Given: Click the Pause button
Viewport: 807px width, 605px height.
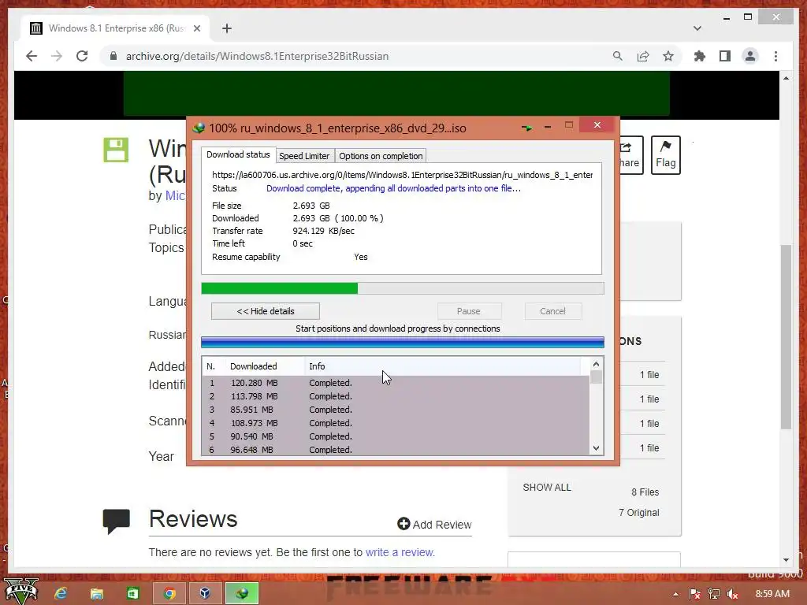Looking at the screenshot, I should click(469, 311).
